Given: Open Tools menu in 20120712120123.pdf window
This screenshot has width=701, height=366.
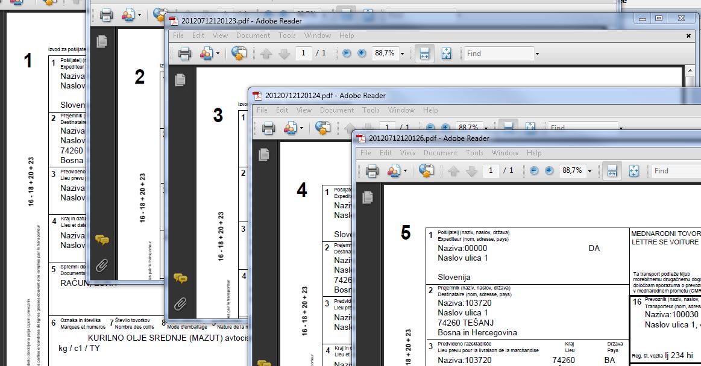Looking at the screenshot, I should [x=287, y=36].
